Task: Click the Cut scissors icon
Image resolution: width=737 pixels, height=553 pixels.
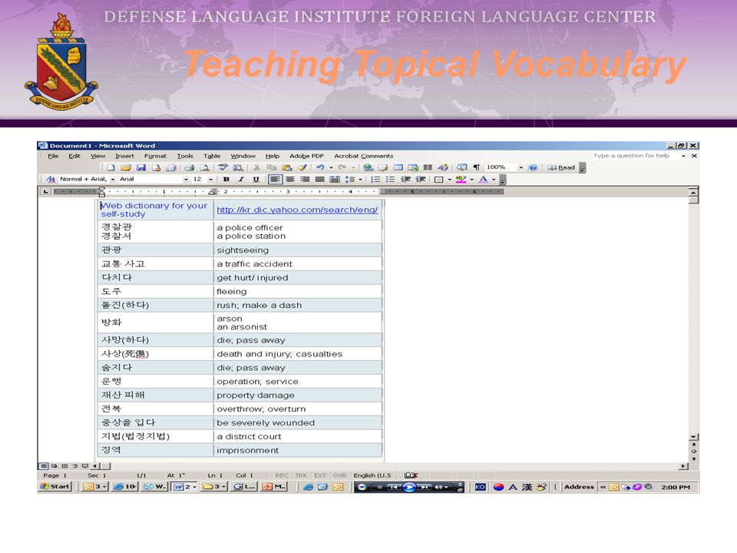Action: click(256, 167)
